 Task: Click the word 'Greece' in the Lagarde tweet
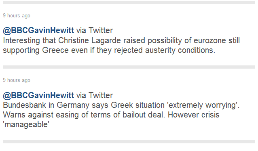[55, 50]
